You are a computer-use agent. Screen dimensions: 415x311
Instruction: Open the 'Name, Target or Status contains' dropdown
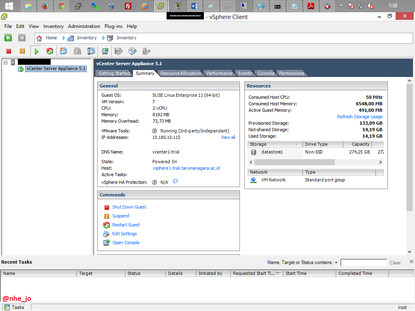tap(336, 262)
